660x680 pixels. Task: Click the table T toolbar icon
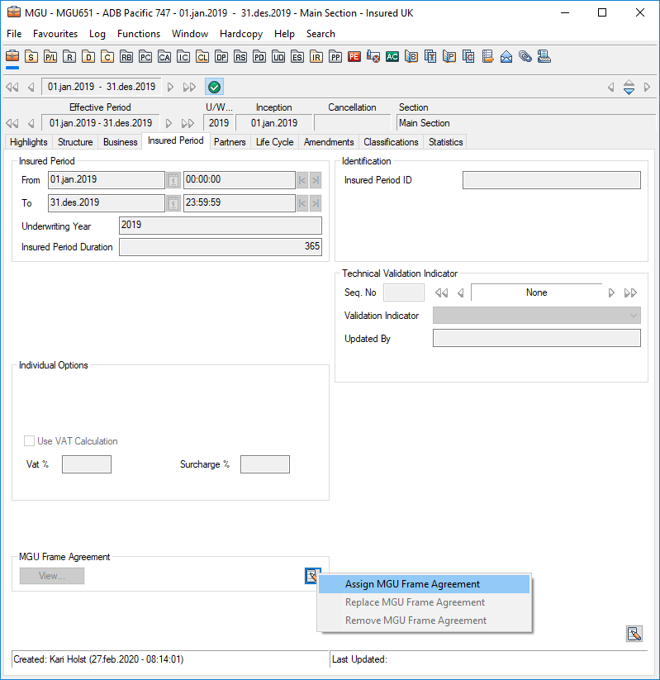point(430,57)
